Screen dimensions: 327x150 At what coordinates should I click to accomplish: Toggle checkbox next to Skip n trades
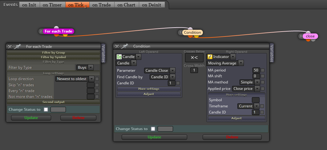(x=97, y=85)
